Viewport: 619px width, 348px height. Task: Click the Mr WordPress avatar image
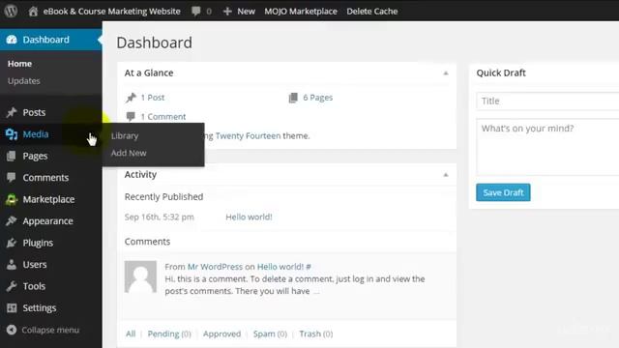tap(140, 276)
